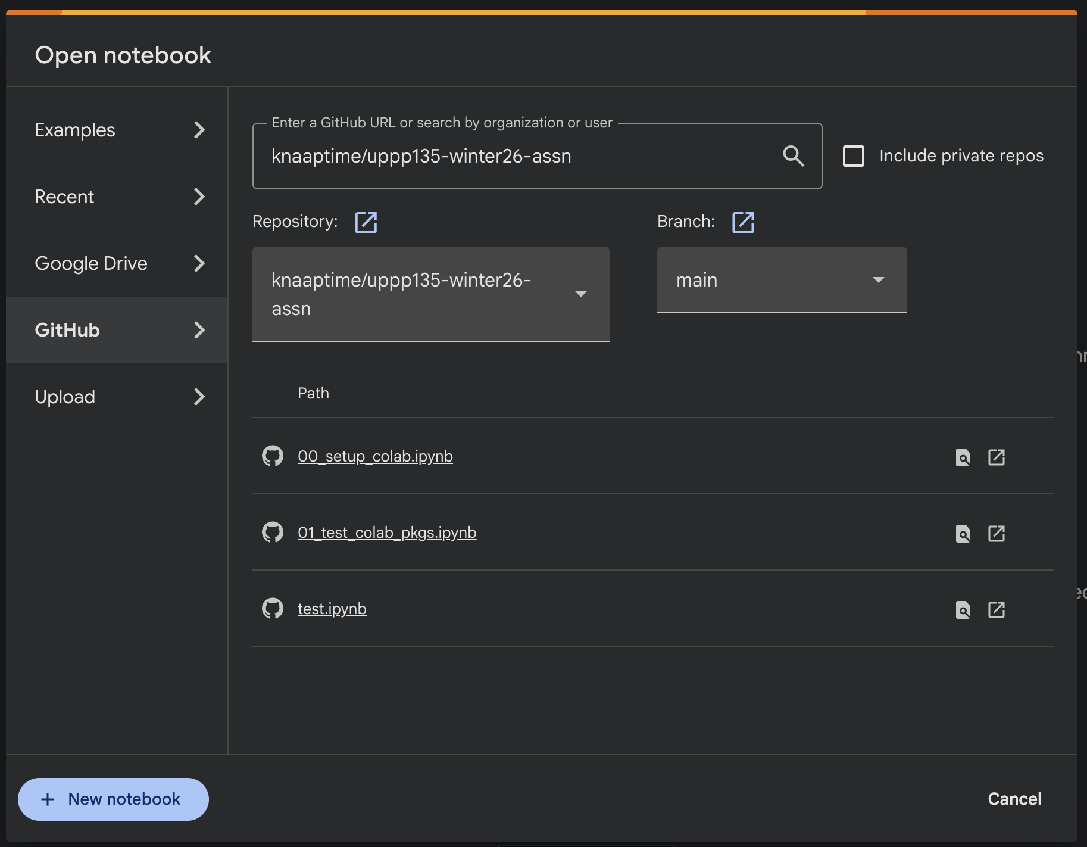
Task: Expand the Examples section chevron
Action: tap(199, 130)
